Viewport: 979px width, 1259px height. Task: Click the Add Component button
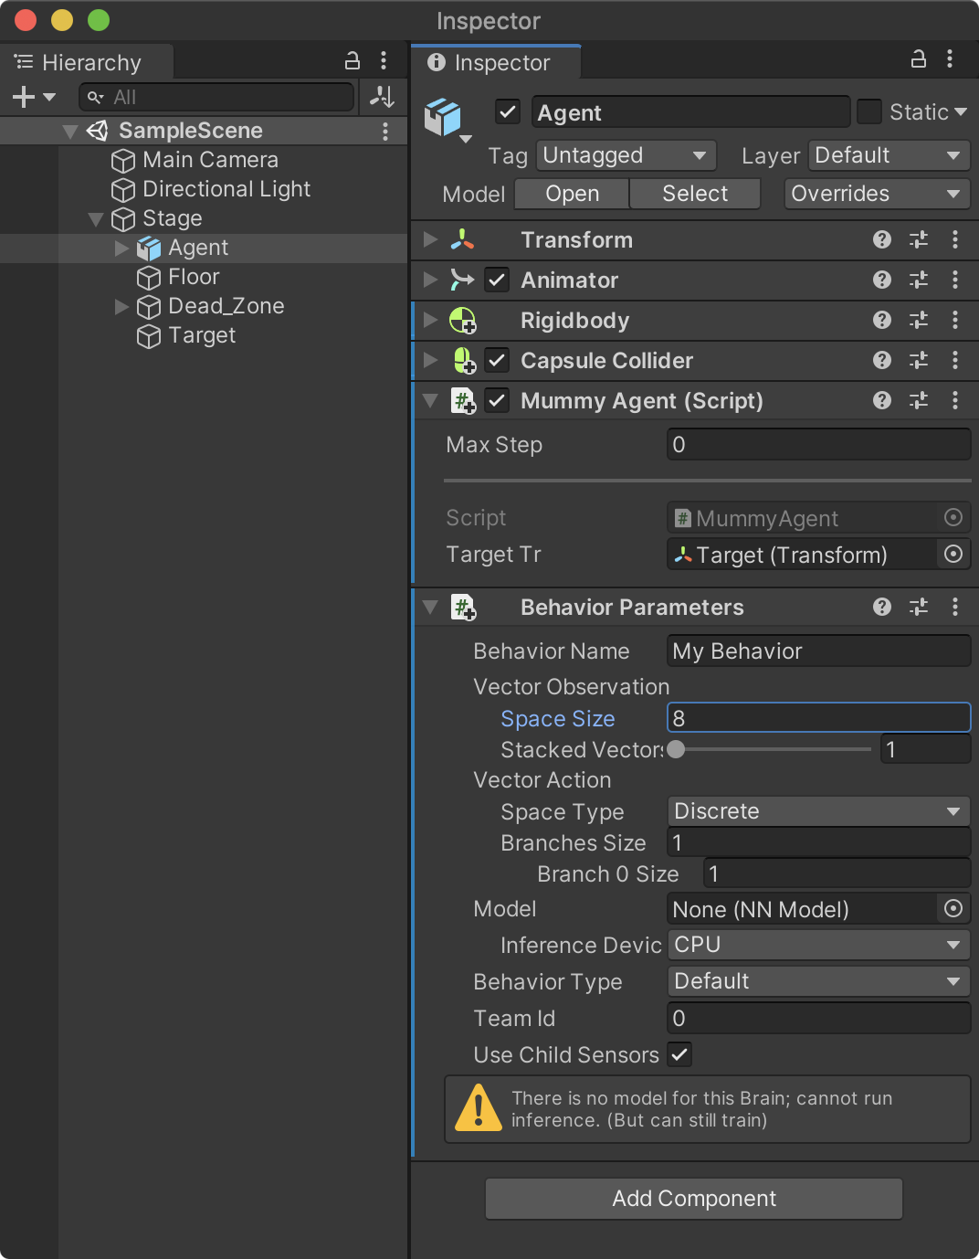694,1198
